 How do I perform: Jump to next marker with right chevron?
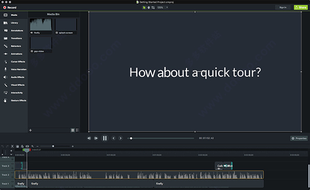[x=120, y=138]
